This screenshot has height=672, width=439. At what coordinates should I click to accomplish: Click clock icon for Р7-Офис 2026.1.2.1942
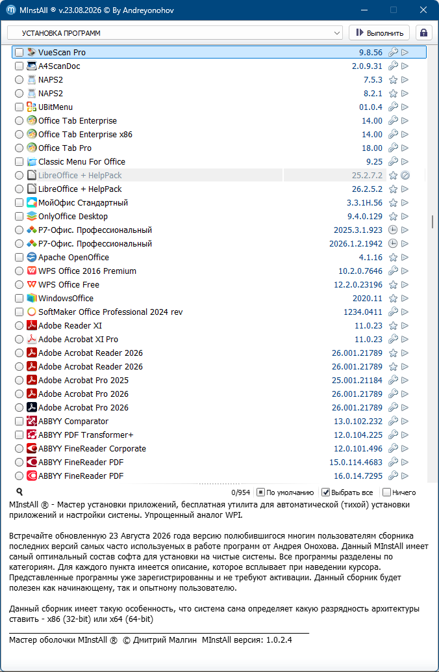pyautogui.click(x=393, y=243)
